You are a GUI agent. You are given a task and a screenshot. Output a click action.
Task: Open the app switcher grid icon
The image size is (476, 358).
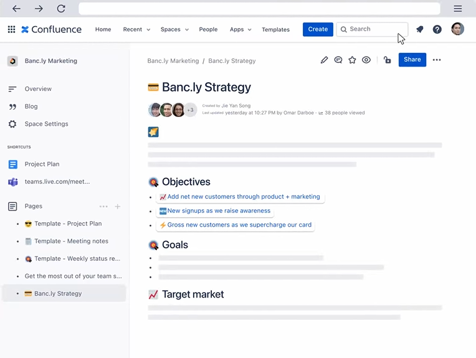click(x=12, y=29)
